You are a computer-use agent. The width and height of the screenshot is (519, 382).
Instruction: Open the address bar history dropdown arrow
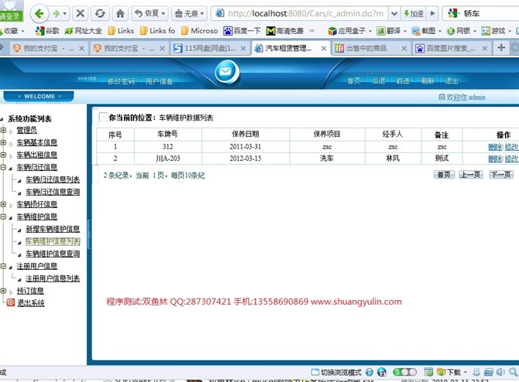click(x=394, y=14)
